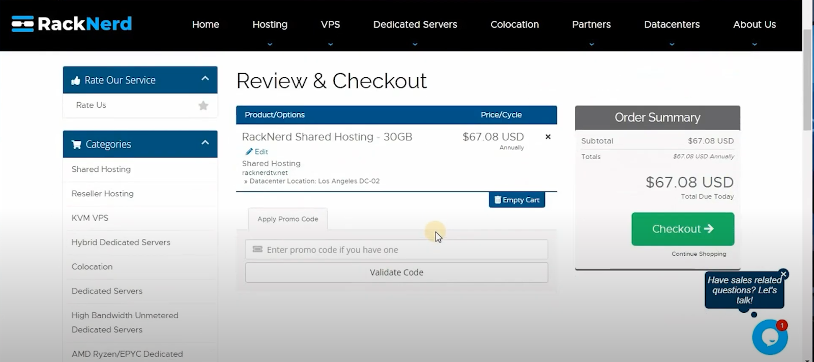Open the live chat widget icon
Image resolution: width=814 pixels, height=362 pixels.
pyautogui.click(x=770, y=337)
